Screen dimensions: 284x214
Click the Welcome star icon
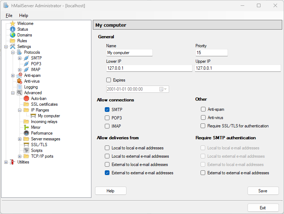pyautogui.click(x=13, y=23)
